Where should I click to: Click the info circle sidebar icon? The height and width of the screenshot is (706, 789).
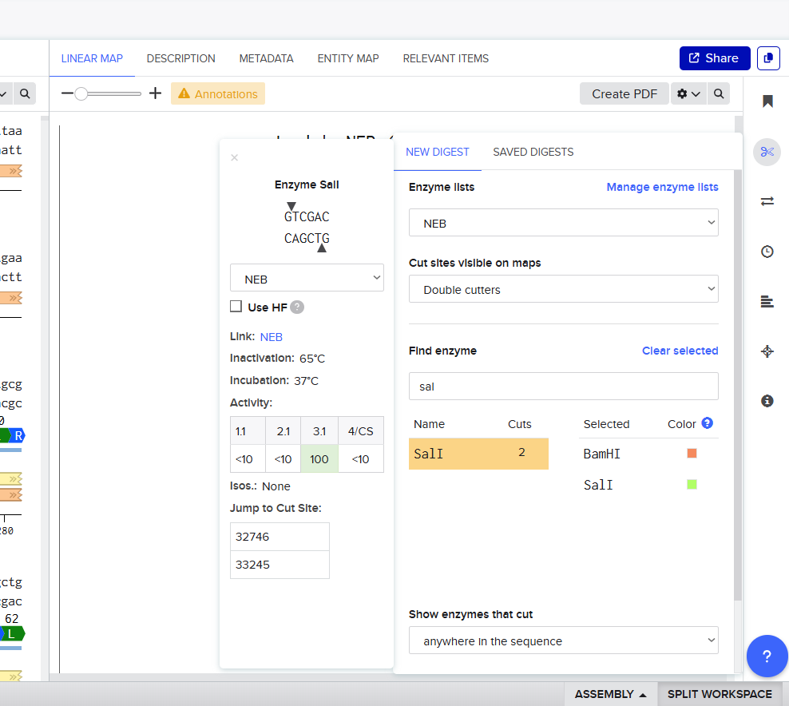point(767,401)
